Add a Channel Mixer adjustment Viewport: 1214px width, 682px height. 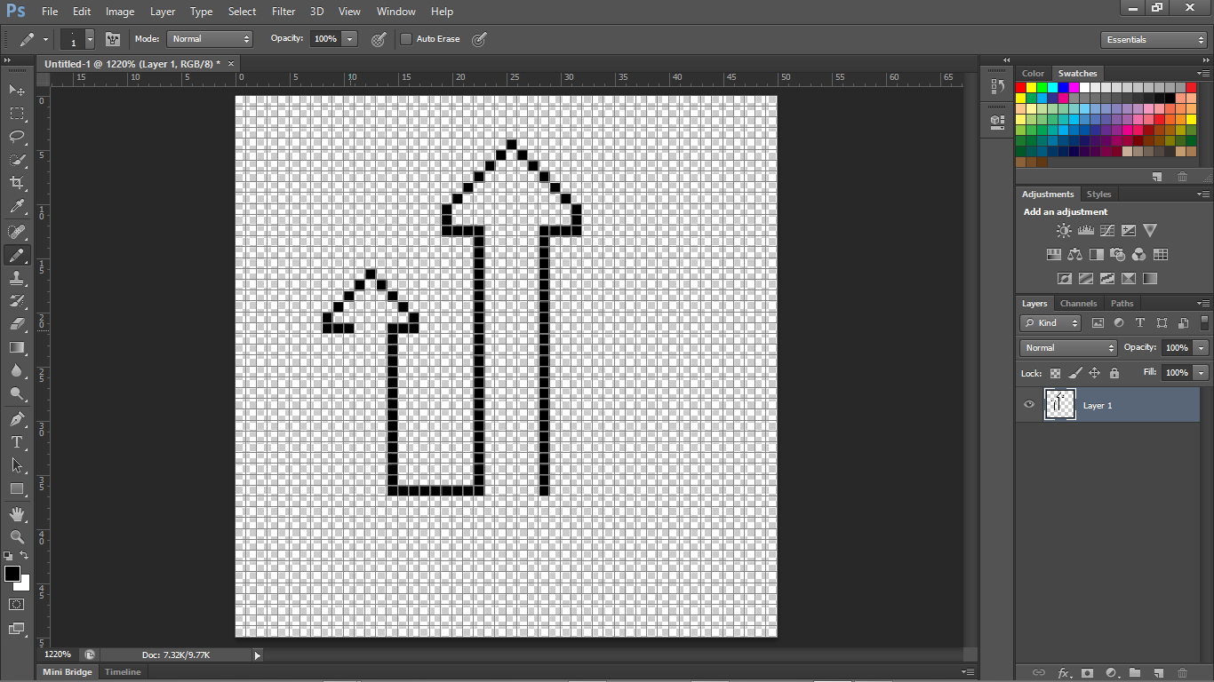(x=1139, y=254)
